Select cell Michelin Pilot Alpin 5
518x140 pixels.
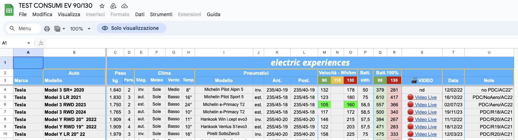224,90
